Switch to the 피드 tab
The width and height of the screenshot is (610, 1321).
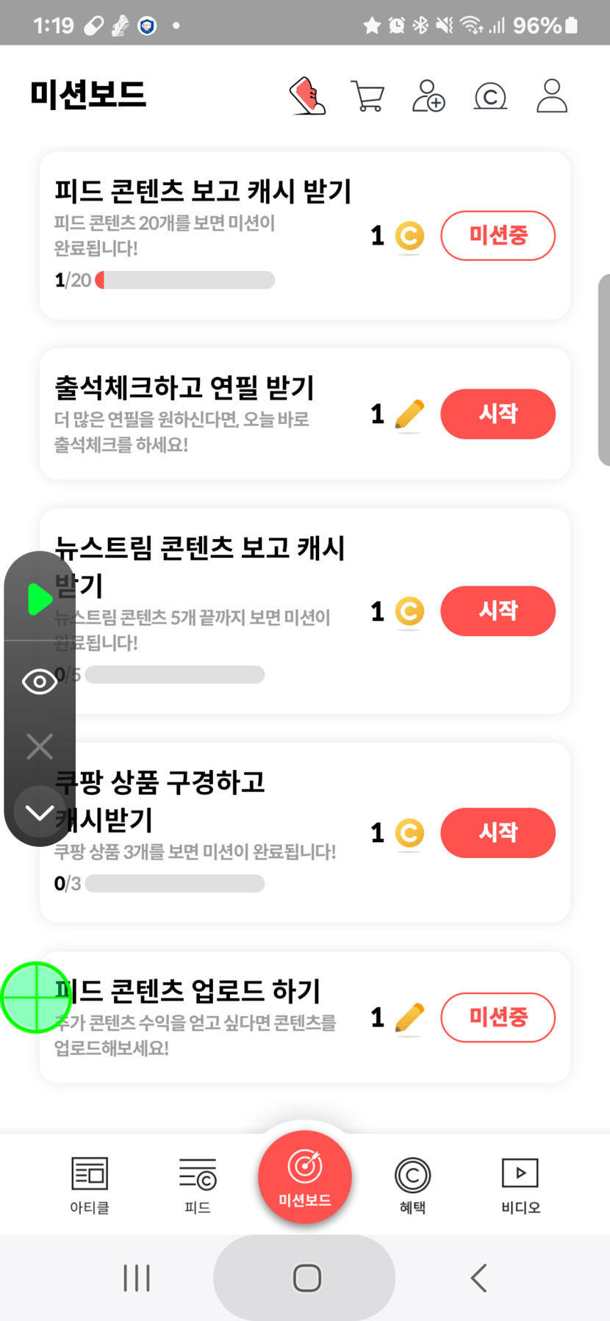198,1184
